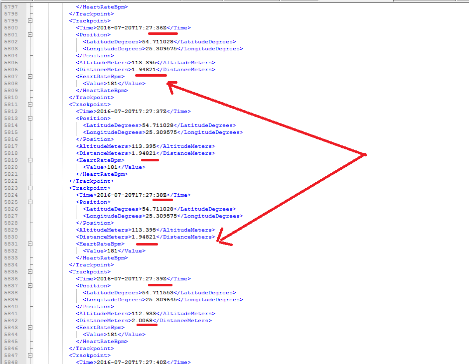Click the opening <HeartRateBpm> tag on line 5807
The image size is (469, 364).
point(100,77)
